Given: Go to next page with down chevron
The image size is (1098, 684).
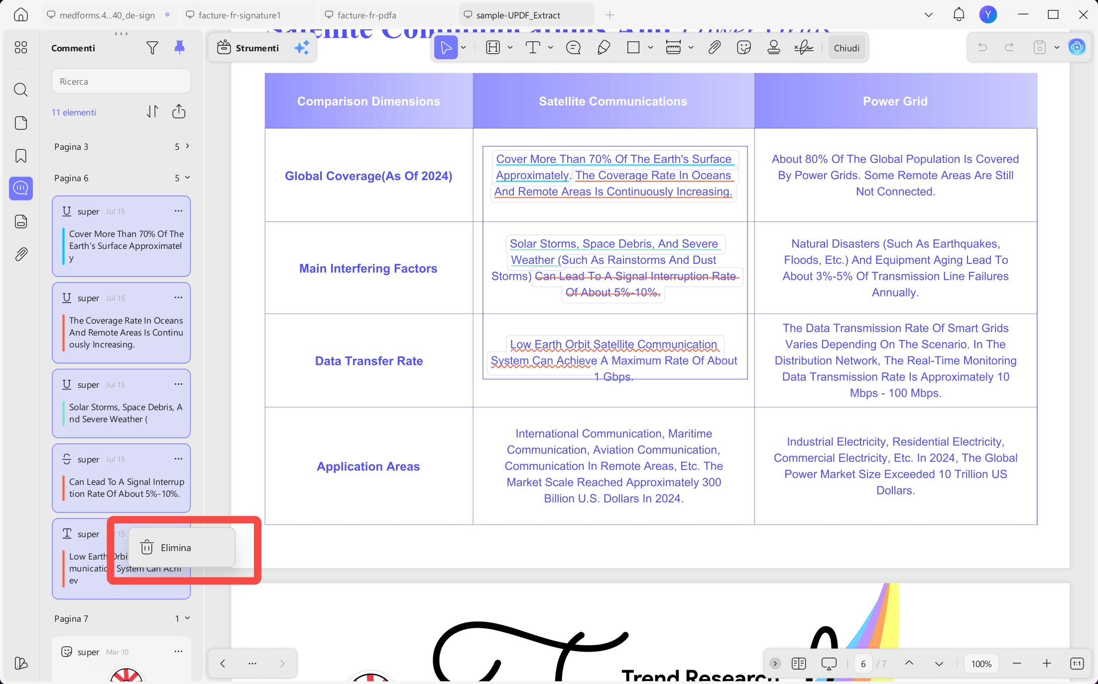Looking at the screenshot, I should [x=939, y=664].
